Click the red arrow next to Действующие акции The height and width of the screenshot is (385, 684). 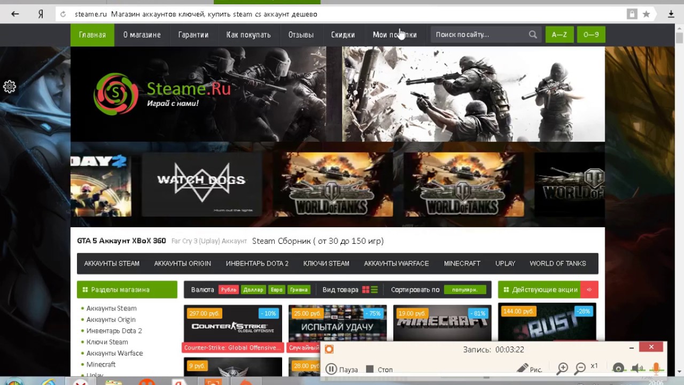click(589, 290)
